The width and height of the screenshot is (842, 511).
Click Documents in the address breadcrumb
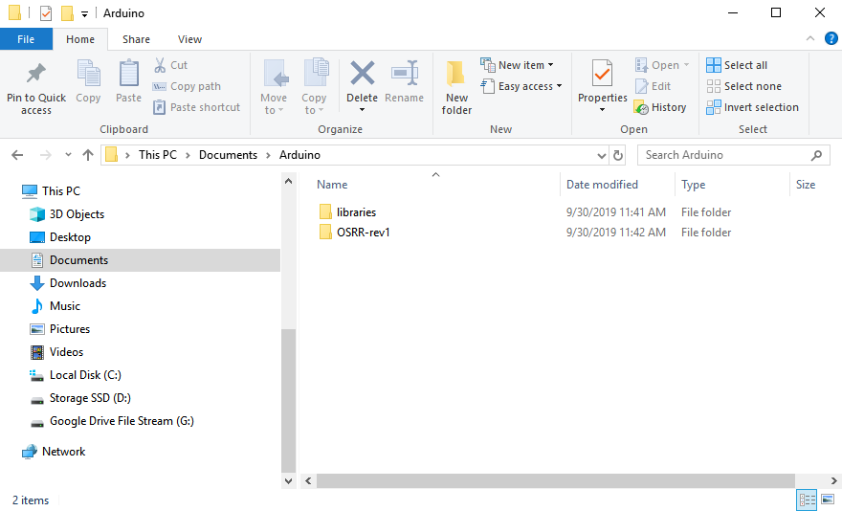click(x=229, y=155)
